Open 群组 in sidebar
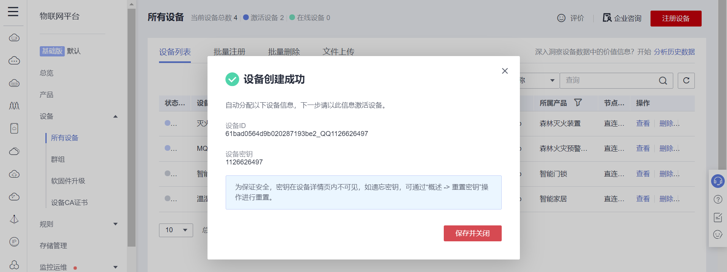 pos(58,159)
